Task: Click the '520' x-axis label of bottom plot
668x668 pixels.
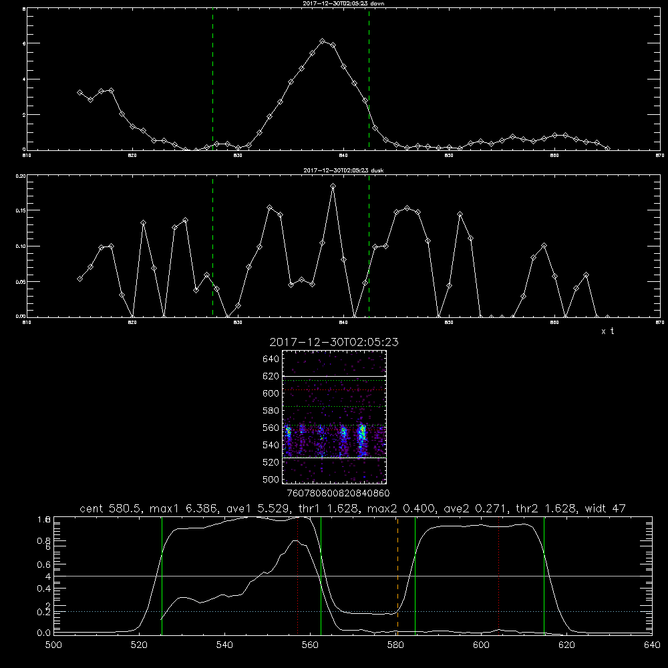Action: point(139,645)
